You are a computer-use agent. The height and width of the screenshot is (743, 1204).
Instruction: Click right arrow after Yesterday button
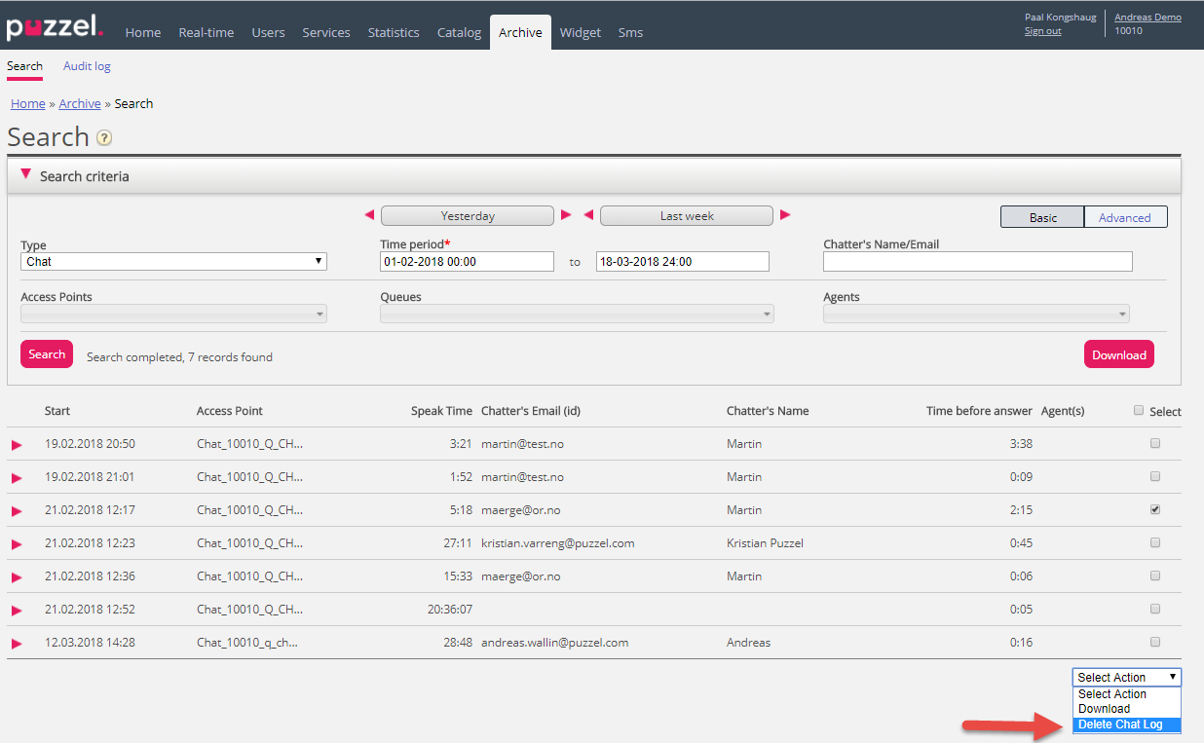pos(566,215)
